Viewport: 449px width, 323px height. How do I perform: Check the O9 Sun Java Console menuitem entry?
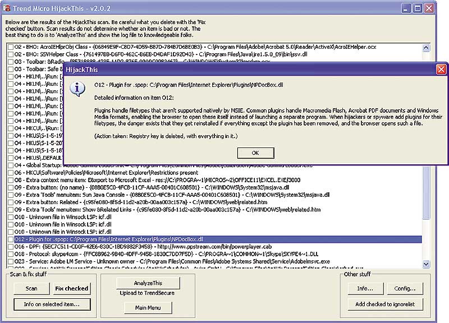coord(11,195)
